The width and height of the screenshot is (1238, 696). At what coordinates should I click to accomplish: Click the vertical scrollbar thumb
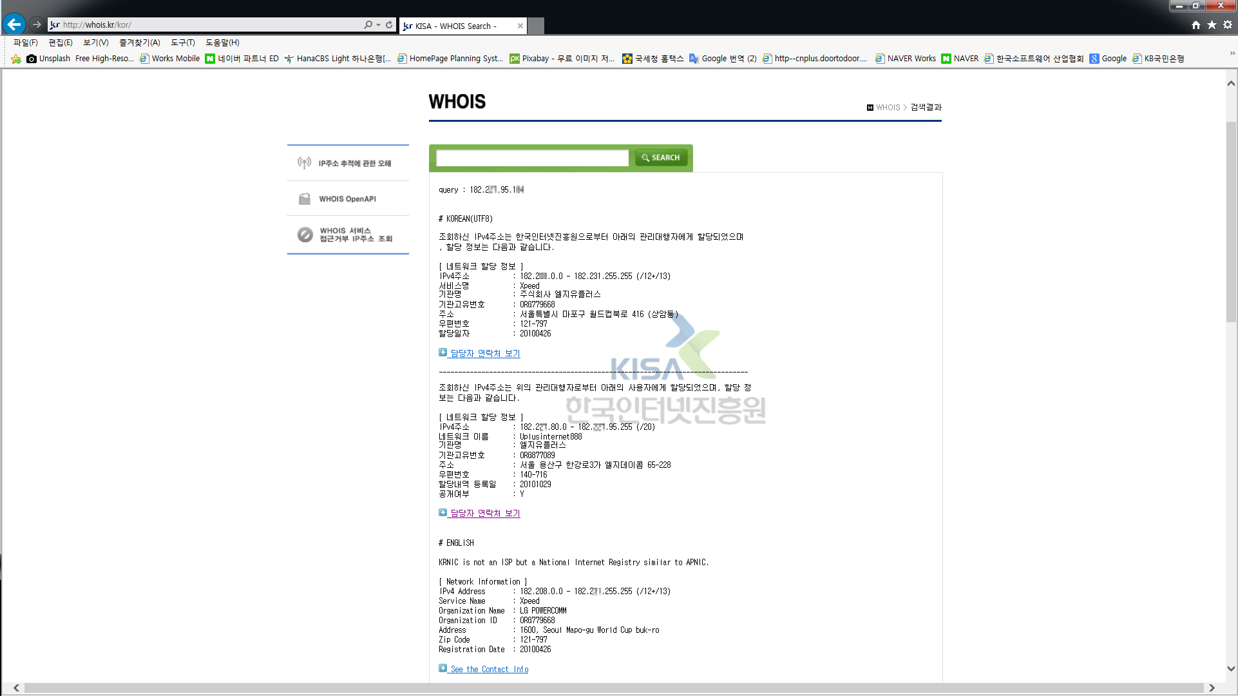1231,222
